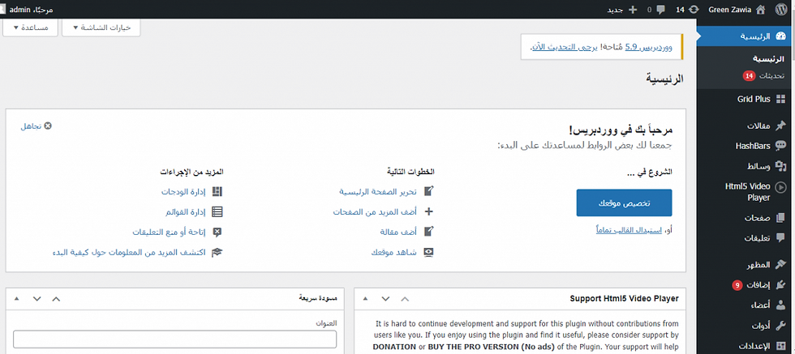The image size is (795, 354).
Task: Click the Html5 Video Player play icon
Action: point(780,186)
